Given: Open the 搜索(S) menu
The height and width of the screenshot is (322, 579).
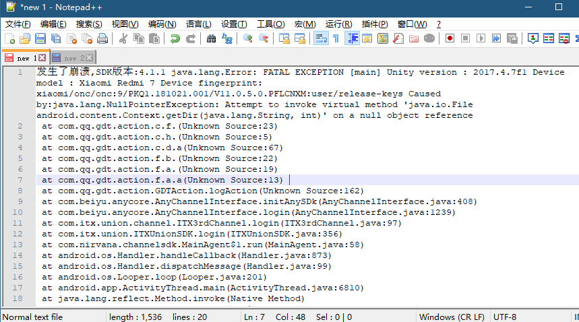Looking at the screenshot, I should 89,24.
